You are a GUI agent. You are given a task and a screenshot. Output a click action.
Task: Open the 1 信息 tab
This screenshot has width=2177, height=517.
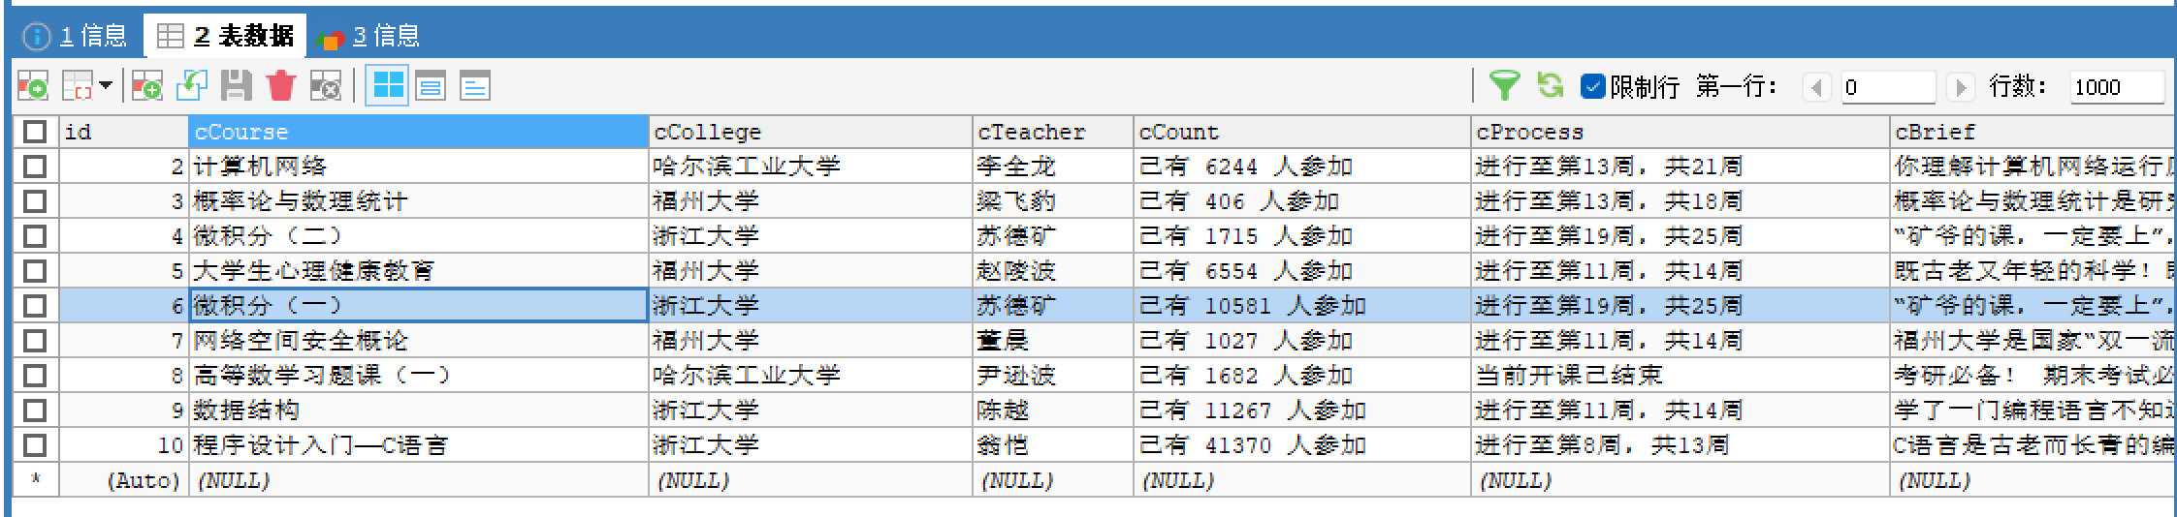tap(76, 36)
